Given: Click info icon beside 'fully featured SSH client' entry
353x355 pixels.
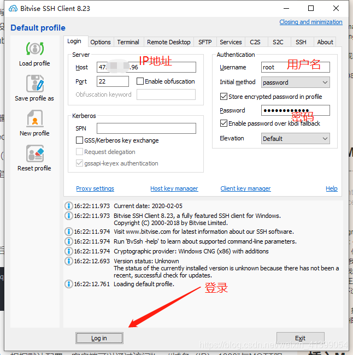Looking at the screenshot, I should 69,216.
